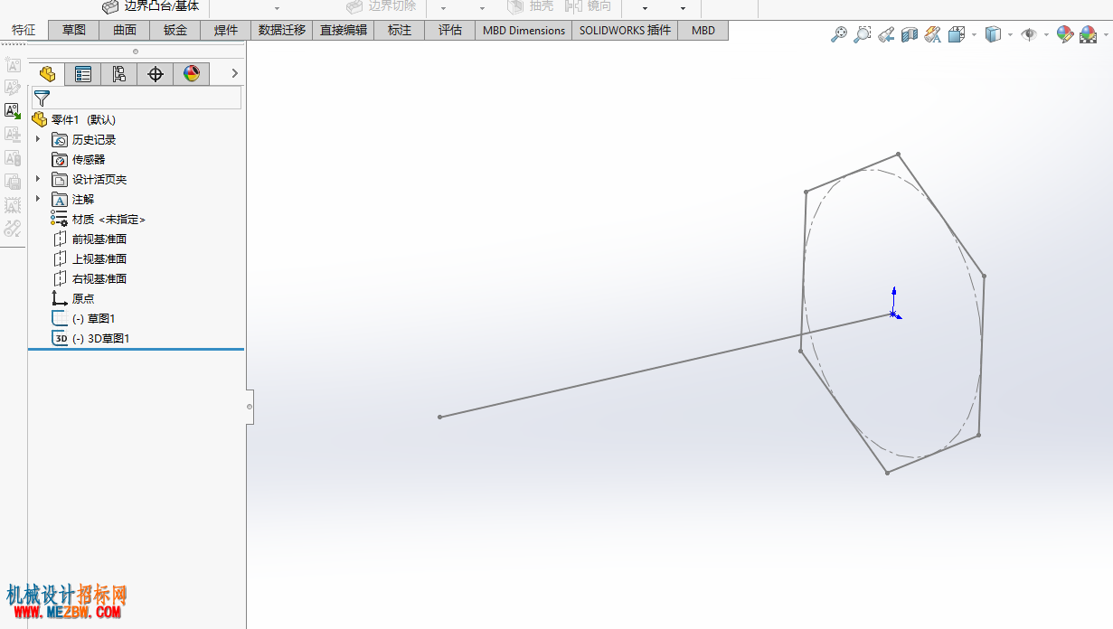Open the SOLIDWORKS 插件 tab
This screenshot has height=629, width=1113.
pos(626,30)
